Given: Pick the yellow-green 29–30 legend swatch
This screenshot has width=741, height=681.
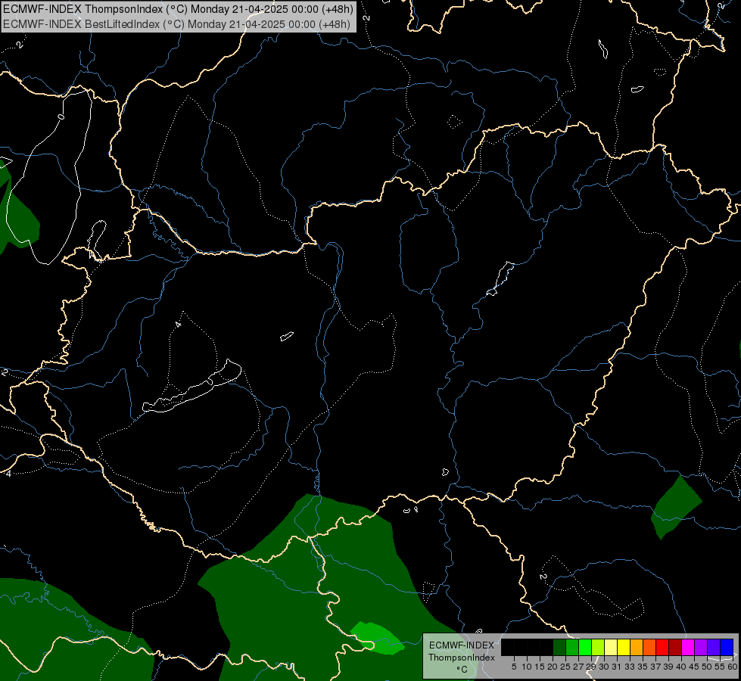Looking at the screenshot, I should [x=598, y=647].
